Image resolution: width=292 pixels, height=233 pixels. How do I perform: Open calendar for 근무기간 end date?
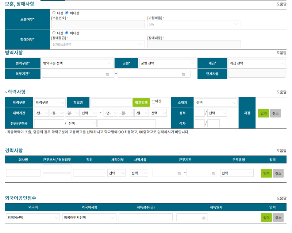(x=213, y=173)
